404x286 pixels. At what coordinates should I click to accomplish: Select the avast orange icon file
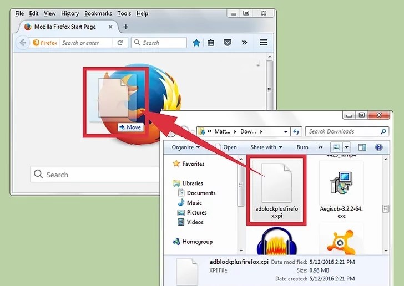tap(341, 242)
